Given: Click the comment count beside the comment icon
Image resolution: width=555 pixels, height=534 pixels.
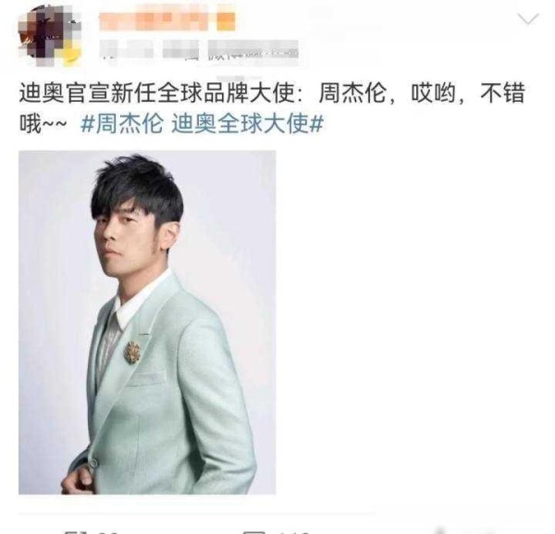Looking at the screenshot, I should [292, 532].
